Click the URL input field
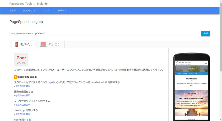222x121 pixels. (x=104, y=34)
